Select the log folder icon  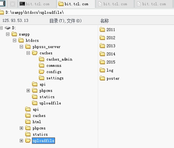[102, 70]
